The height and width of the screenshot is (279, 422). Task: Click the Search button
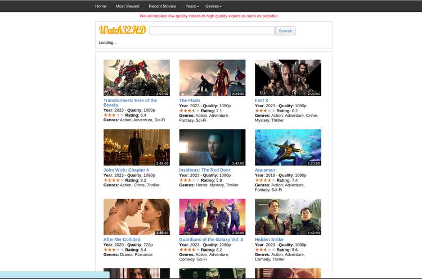(x=285, y=31)
